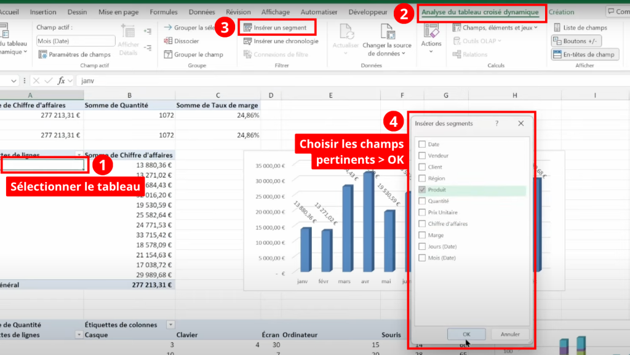
Task: Check the Jours (Date) checkbox
Action: (422, 247)
